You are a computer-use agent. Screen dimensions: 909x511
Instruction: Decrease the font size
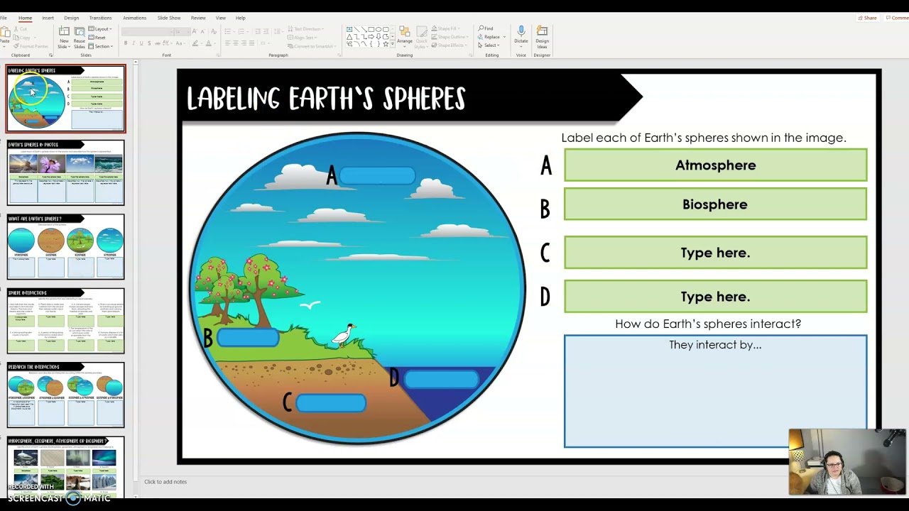point(202,32)
